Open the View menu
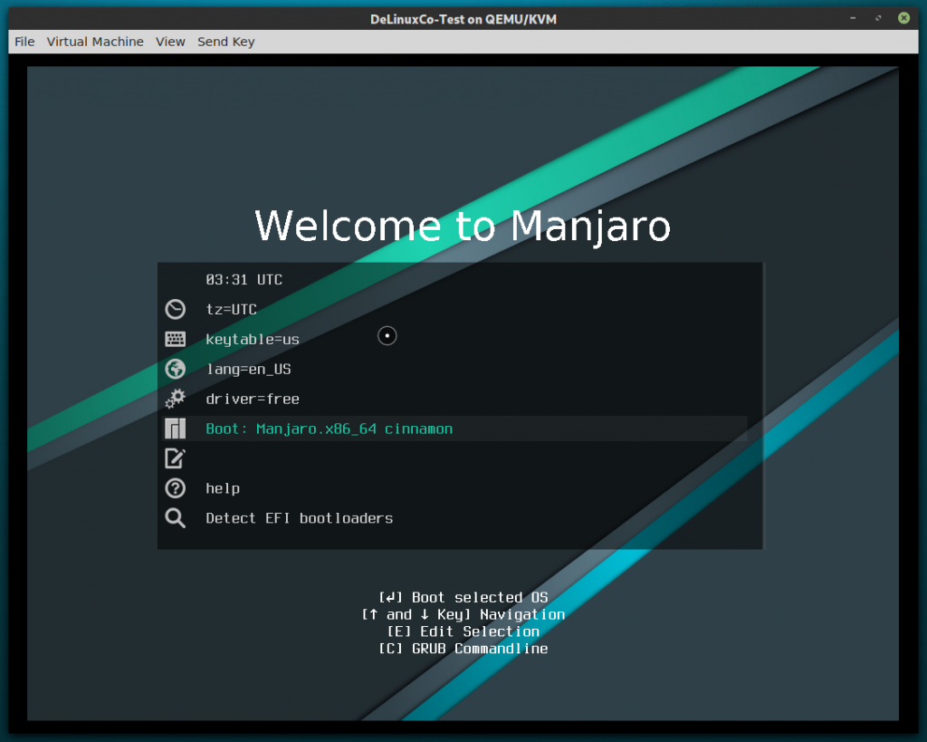927x742 pixels. click(170, 42)
